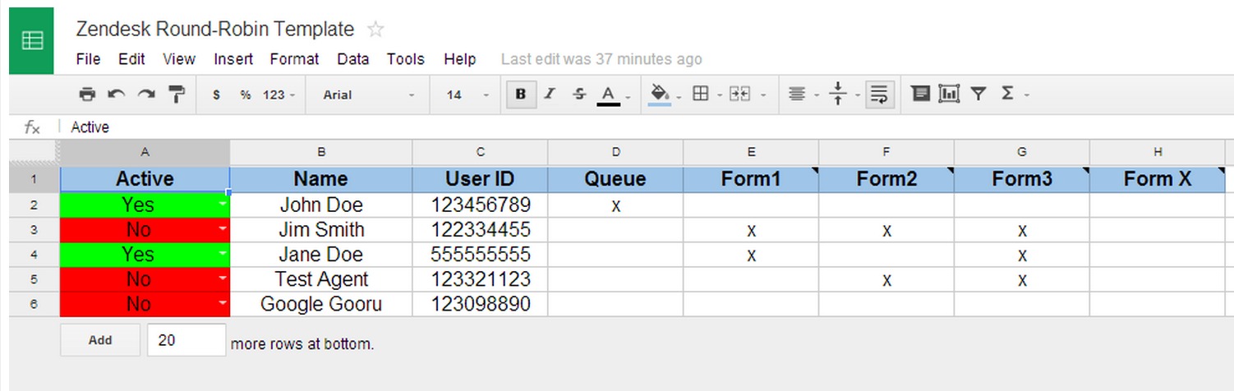Open the Tools menu

(x=406, y=59)
